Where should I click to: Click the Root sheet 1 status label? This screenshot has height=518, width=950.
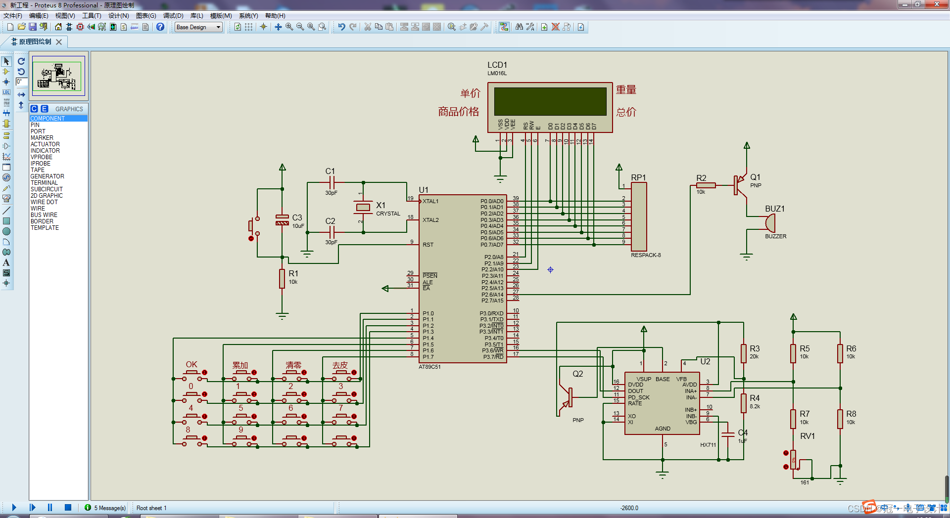pos(151,508)
